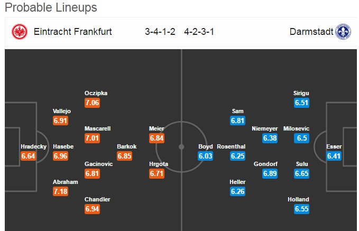Click the 4-2-3-1 formation text
Image resolution: width=359 pixels, height=231 pixels.
(x=199, y=32)
